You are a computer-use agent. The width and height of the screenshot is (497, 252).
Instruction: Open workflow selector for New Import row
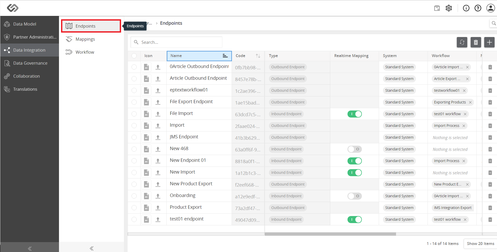coord(450,173)
